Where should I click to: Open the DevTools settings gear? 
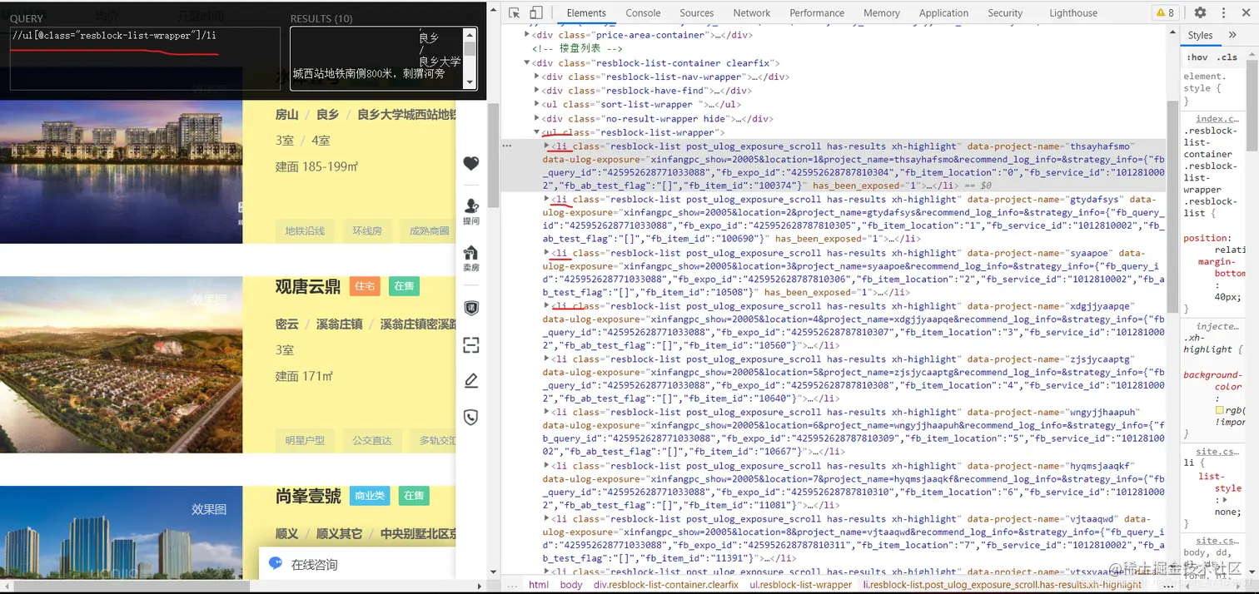click(x=1200, y=12)
